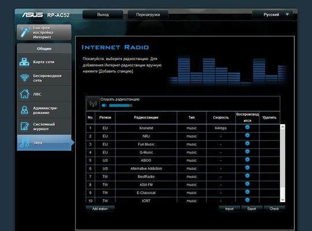Image resolution: width=312 pixels, height=231 pixels.
Task: Open the wireless network Wi-Fi icon
Action: pyautogui.click(x=24, y=78)
